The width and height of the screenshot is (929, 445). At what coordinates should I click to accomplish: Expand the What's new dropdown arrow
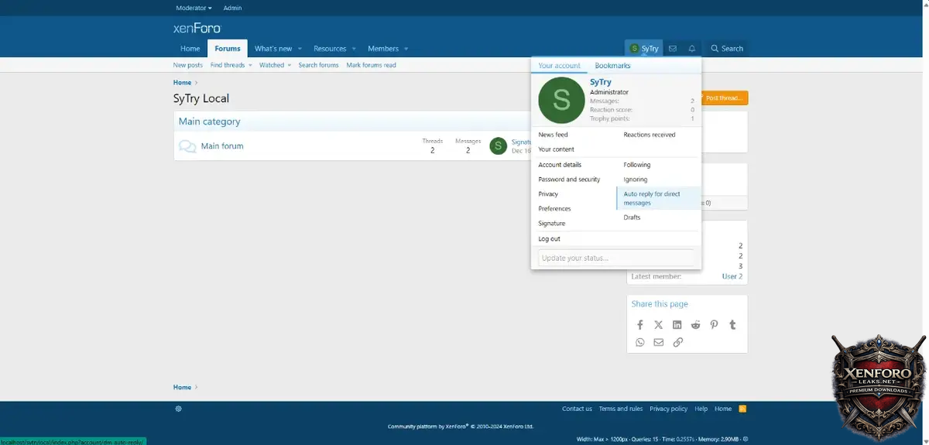(300, 49)
